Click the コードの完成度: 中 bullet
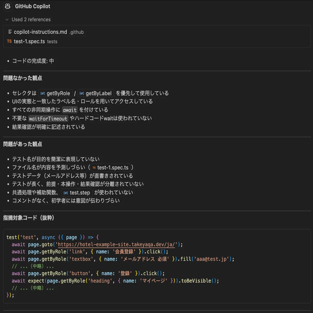This screenshot has width=313, height=313. (x=33, y=61)
